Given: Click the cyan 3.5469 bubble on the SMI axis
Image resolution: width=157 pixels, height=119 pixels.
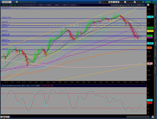Looking at the screenshot, I should 150,100.
